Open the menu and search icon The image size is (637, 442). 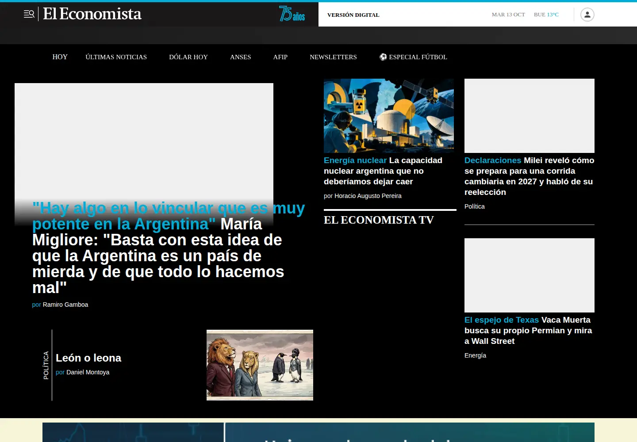click(x=29, y=14)
